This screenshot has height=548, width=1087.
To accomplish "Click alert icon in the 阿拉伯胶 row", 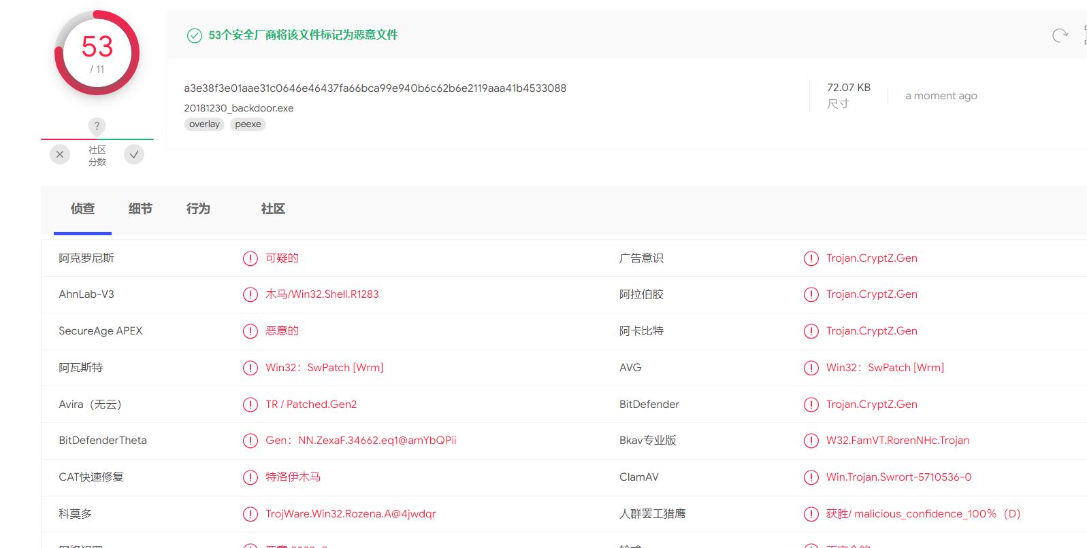I will tap(811, 294).
